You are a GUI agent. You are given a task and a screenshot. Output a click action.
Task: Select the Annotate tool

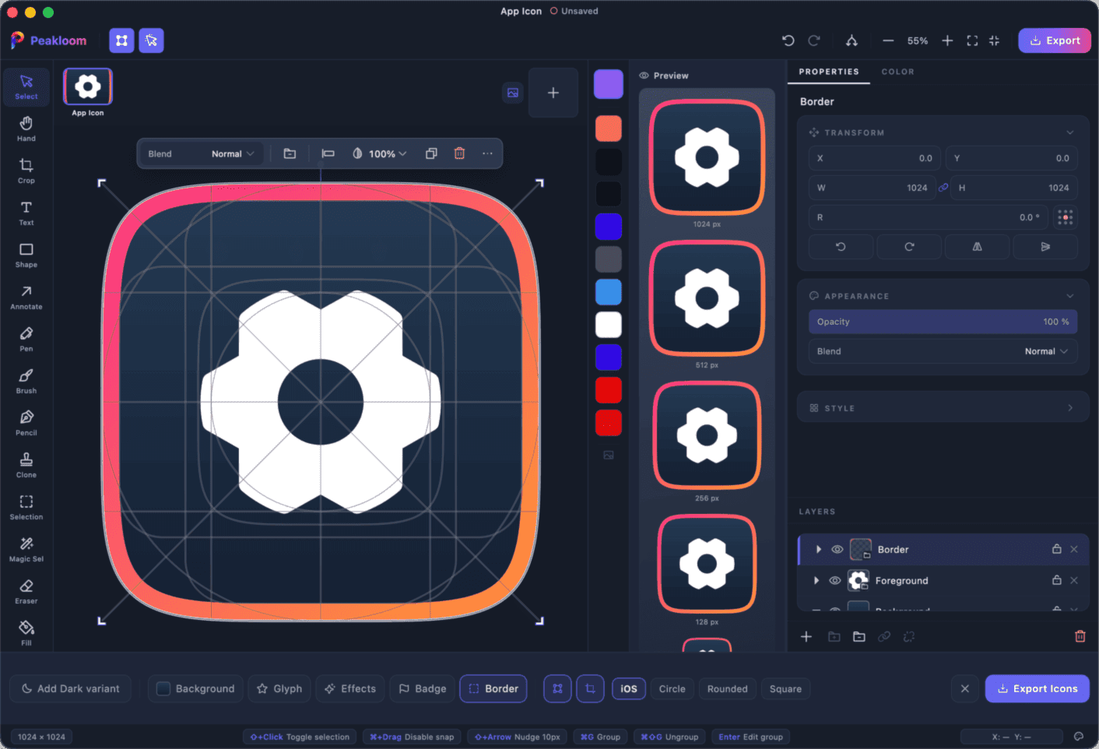tap(26, 297)
